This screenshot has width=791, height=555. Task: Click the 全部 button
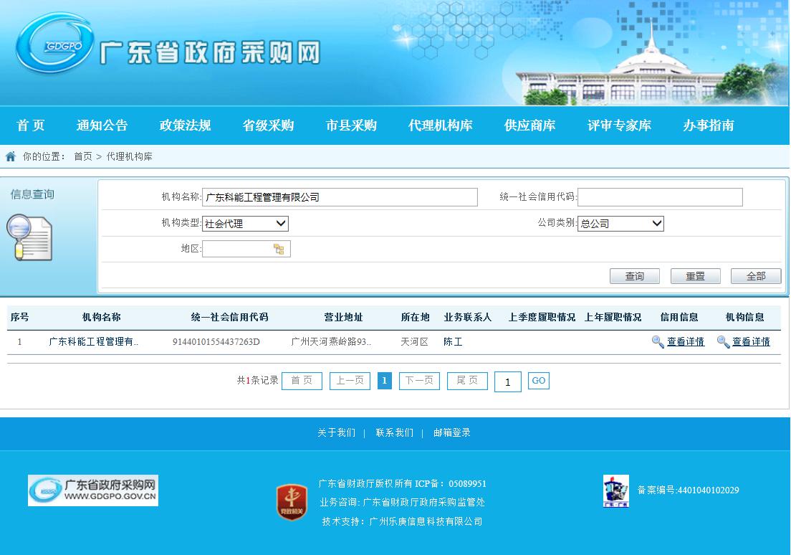(756, 276)
